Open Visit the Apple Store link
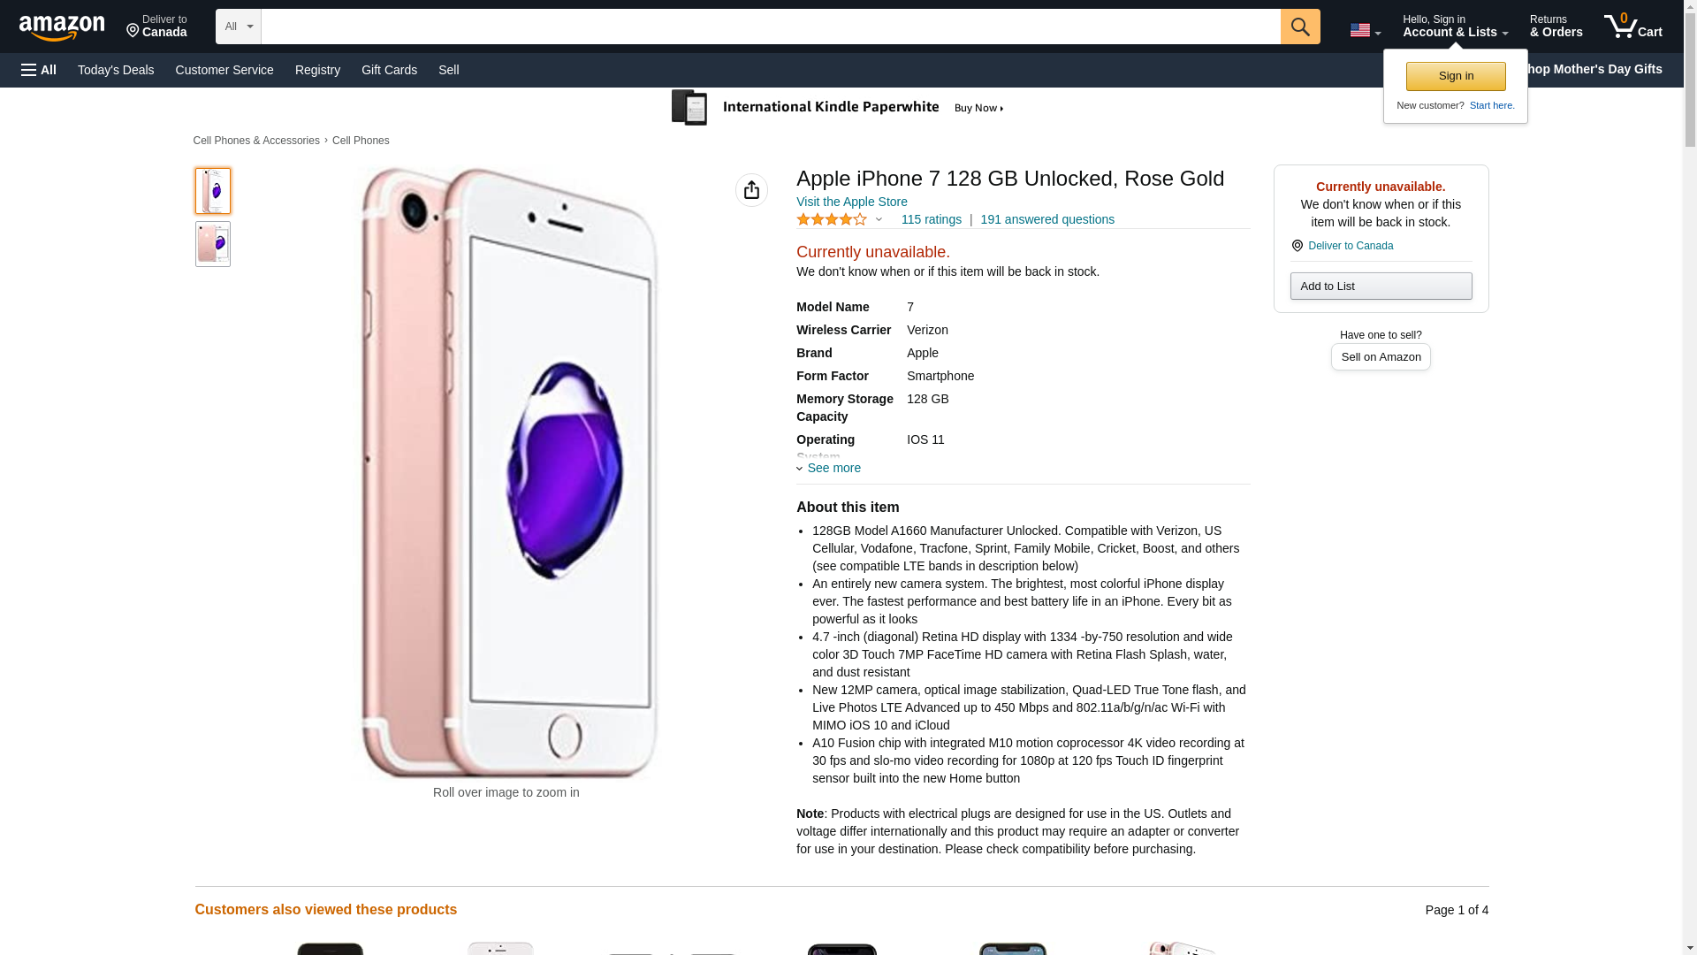 coord(851,202)
